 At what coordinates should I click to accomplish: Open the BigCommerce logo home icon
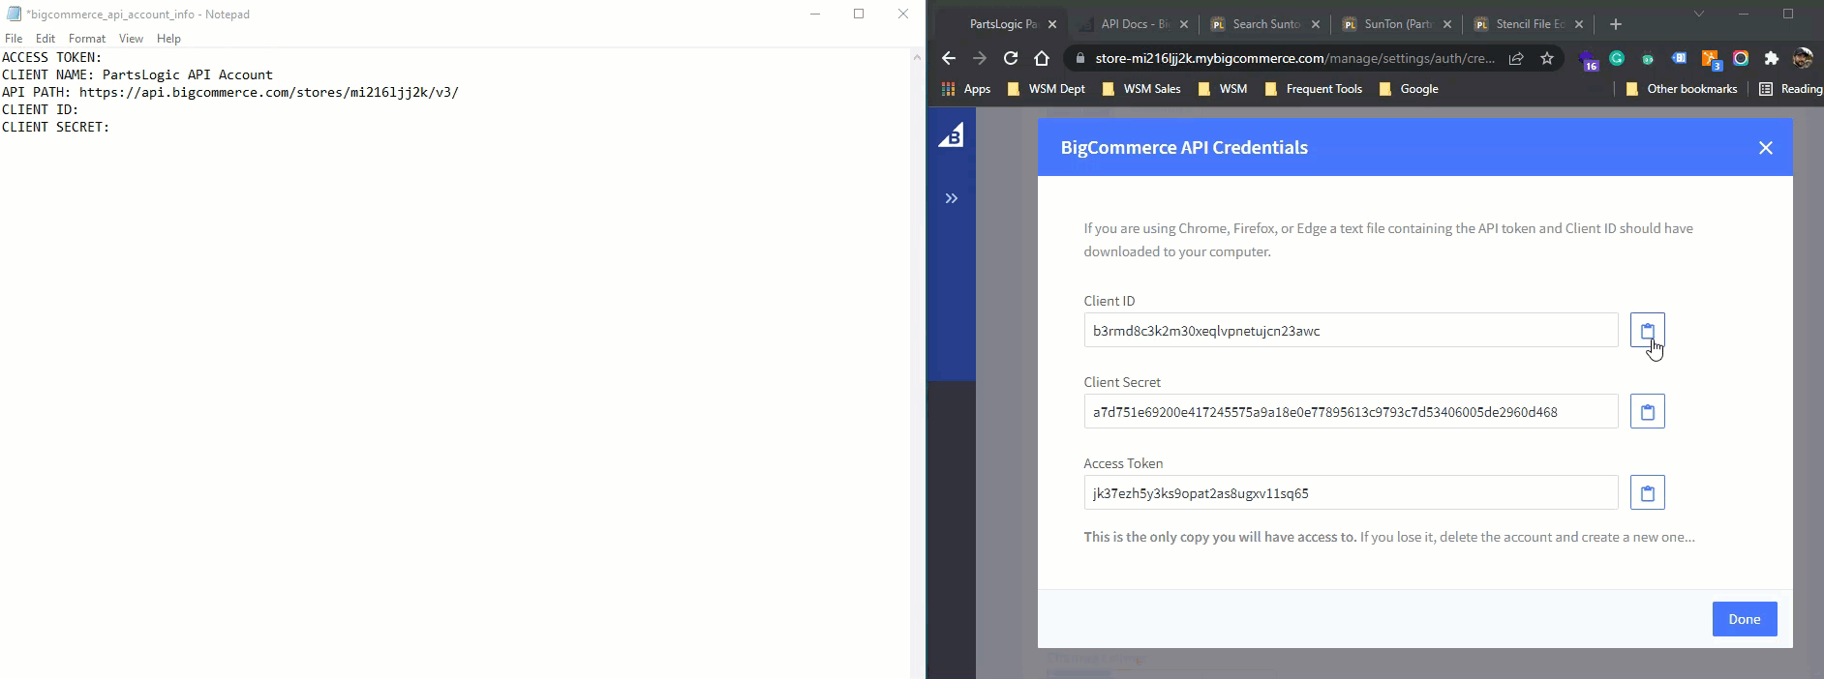click(x=951, y=135)
